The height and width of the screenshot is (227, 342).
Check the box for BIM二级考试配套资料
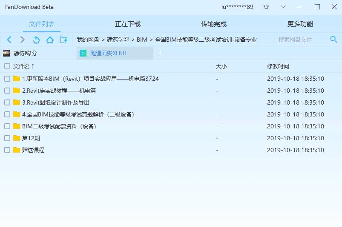[7, 126]
